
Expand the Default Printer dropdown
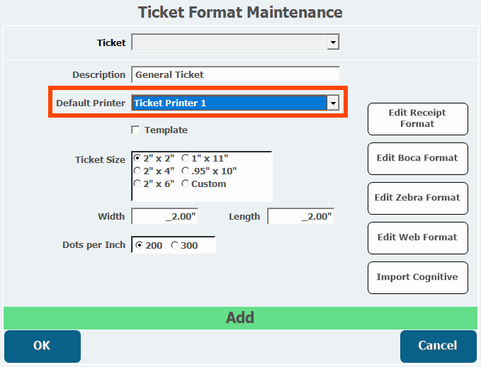point(332,103)
